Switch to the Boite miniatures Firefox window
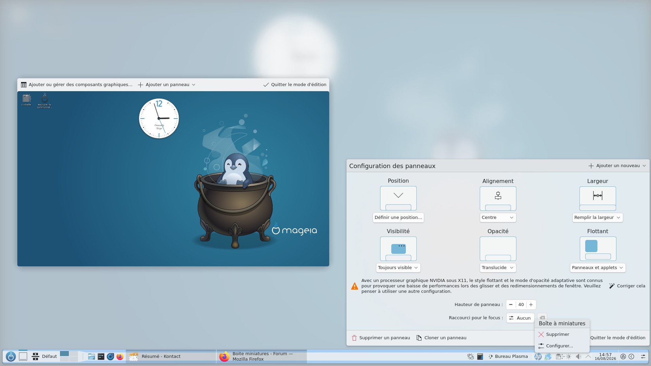 pos(262,357)
